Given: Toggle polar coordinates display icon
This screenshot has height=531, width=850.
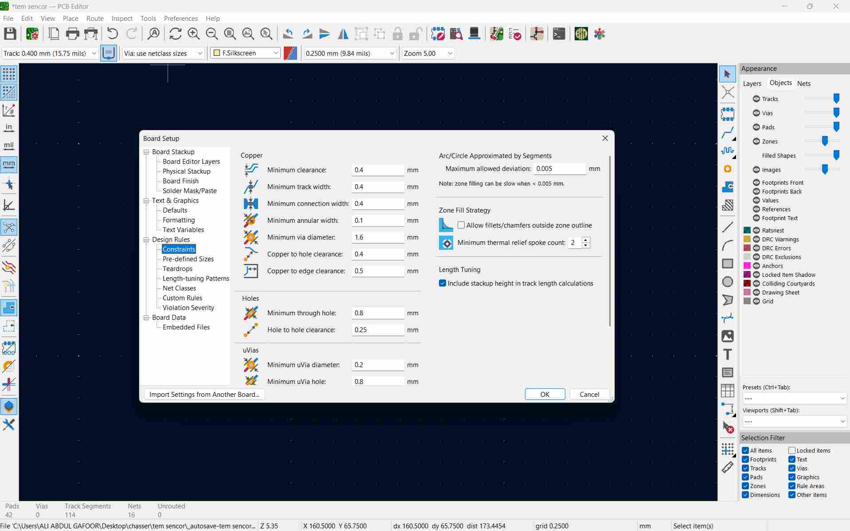Looking at the screenshot, I should 9,110.
